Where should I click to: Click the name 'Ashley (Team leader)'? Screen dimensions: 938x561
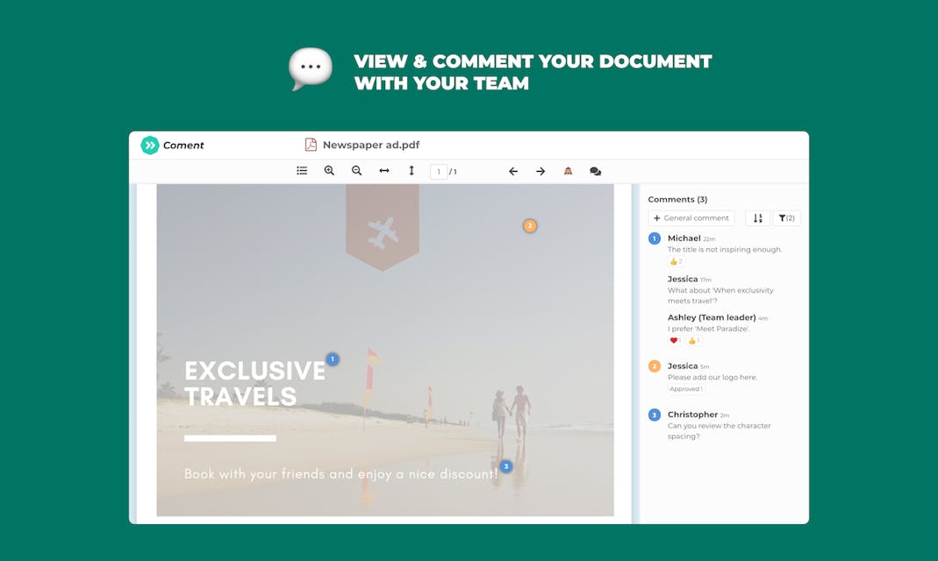(x=712, y=317)
